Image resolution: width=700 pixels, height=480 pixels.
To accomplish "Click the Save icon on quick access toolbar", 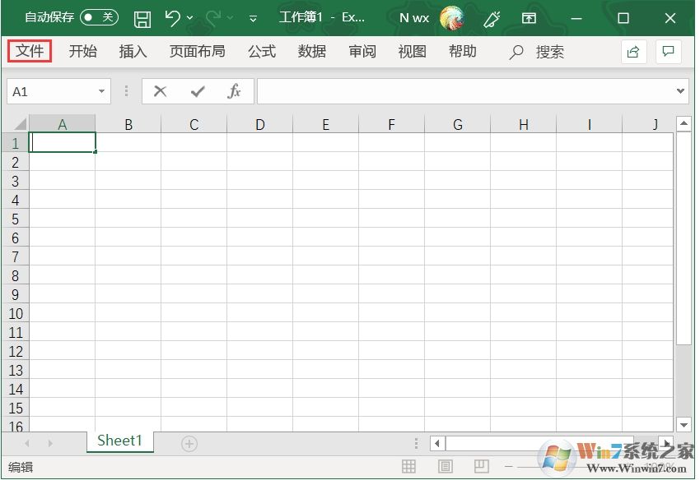I will tap(142, 17).
